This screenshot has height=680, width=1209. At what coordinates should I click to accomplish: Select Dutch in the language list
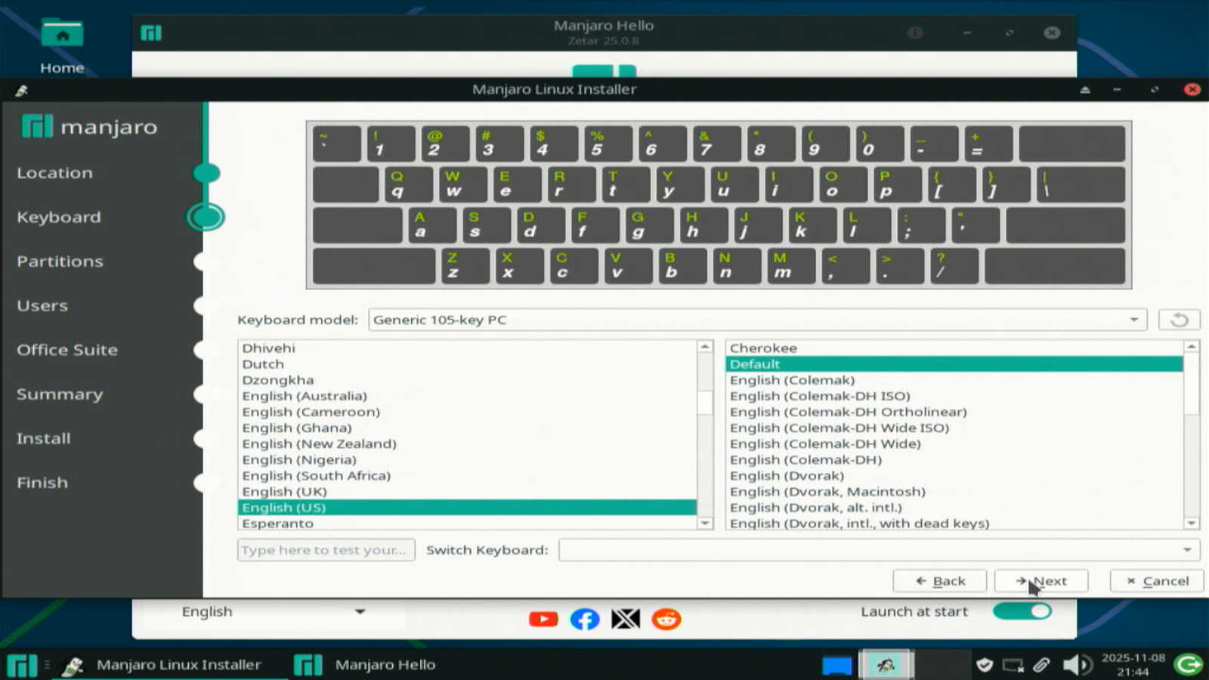click(x=467, y=364)
